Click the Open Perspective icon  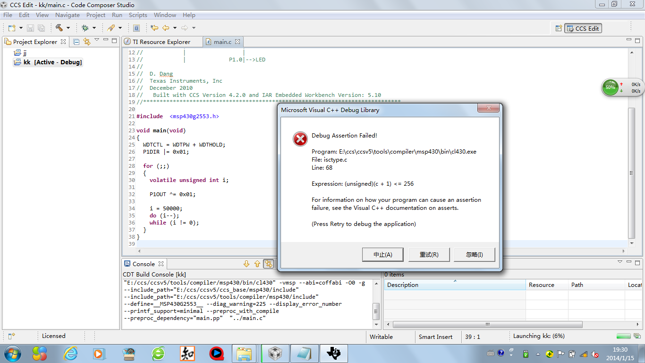coord(559,28)
